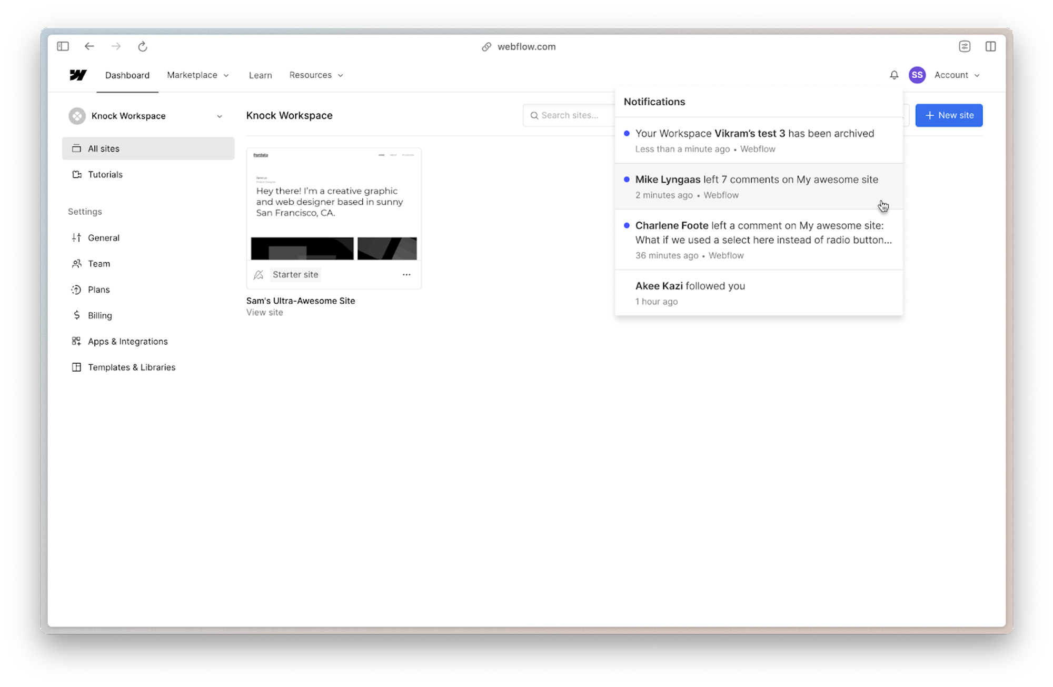Reload the page

(143, 46)
